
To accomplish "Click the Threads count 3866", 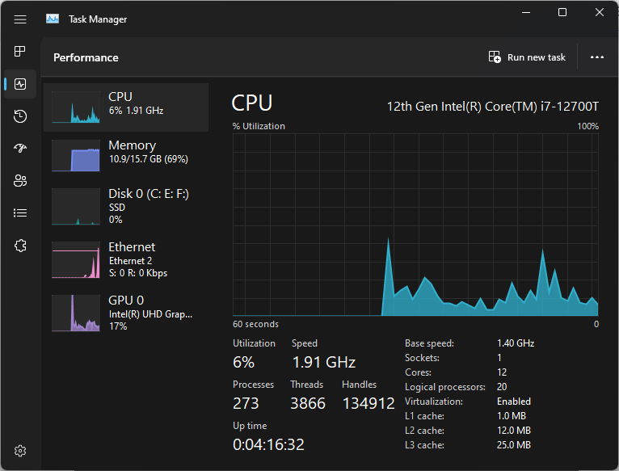I will pos(308,403).
